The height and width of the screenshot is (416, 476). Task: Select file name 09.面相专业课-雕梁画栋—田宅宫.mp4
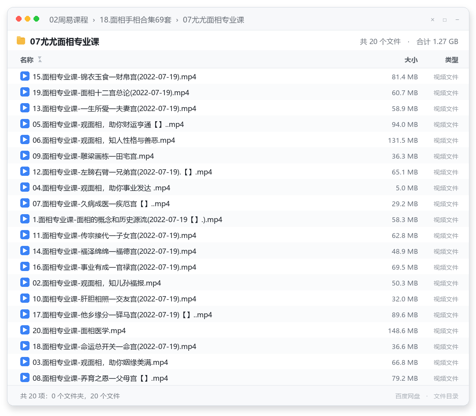click(x=93, y=156)
